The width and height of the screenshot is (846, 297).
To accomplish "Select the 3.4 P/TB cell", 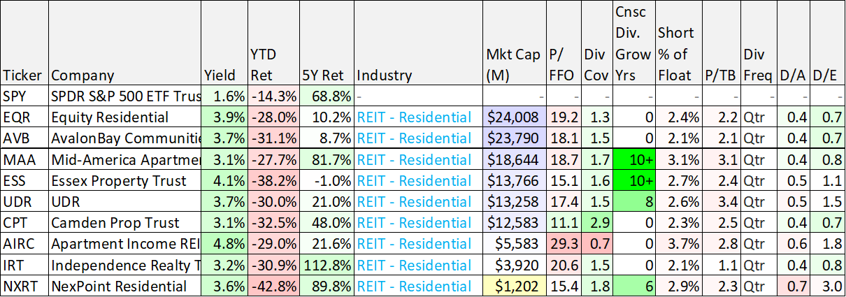I will pyautogui.click(x=719, y=202).
